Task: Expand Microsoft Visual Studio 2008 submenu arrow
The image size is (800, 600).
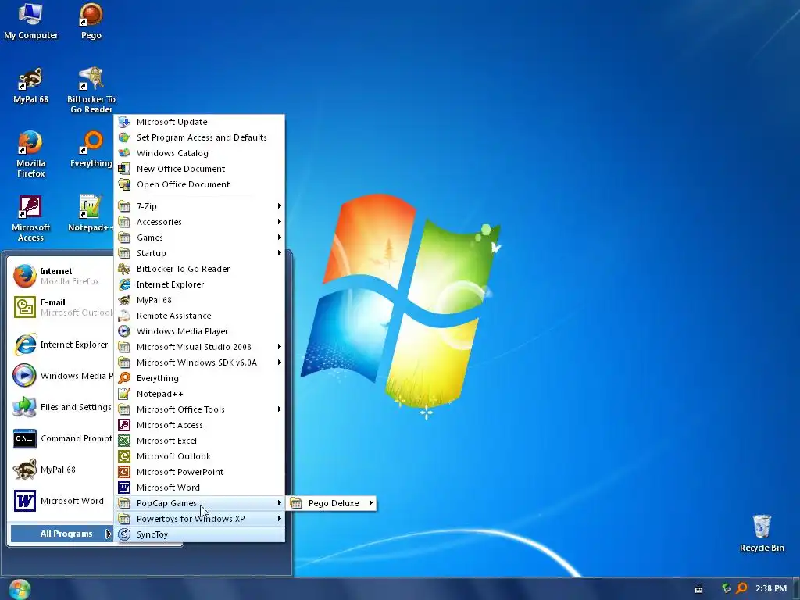Action: pos(279,347)
